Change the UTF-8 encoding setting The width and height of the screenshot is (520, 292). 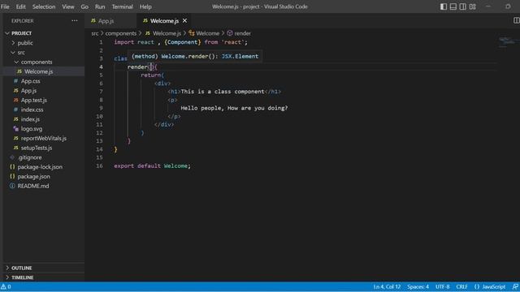point(442,286)
